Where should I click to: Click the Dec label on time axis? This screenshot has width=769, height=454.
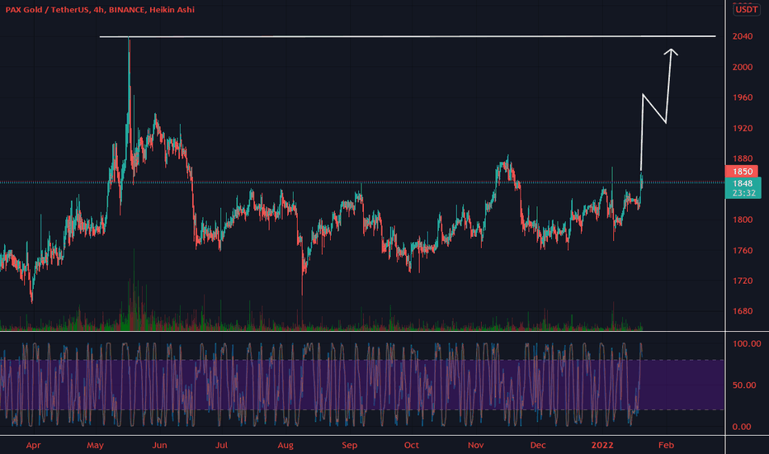click(x=537, y=445)
